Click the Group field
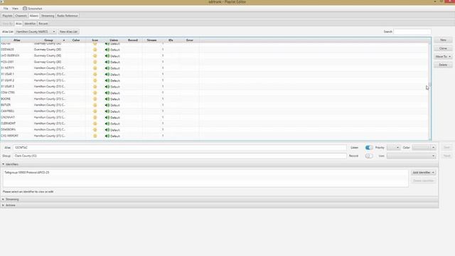The width and height of the screenshot is (455, 256). [x=180, y=156]
